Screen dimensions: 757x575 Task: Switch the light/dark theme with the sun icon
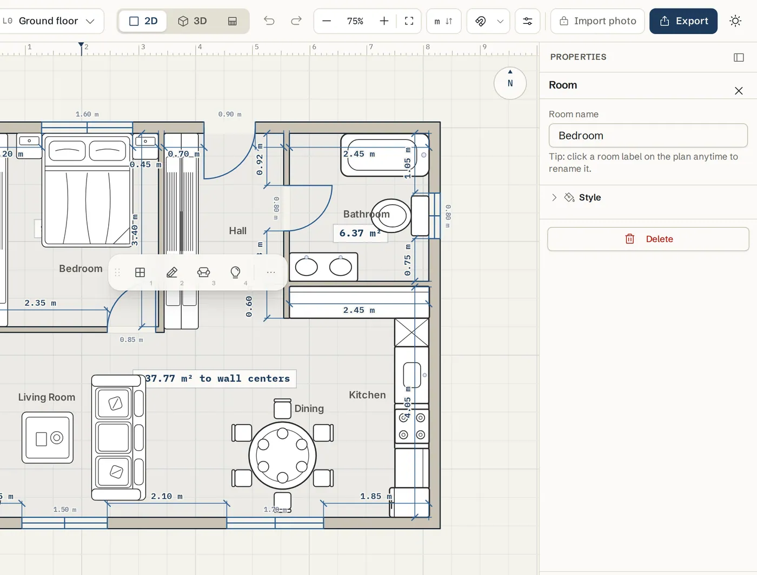click(735, 21)
